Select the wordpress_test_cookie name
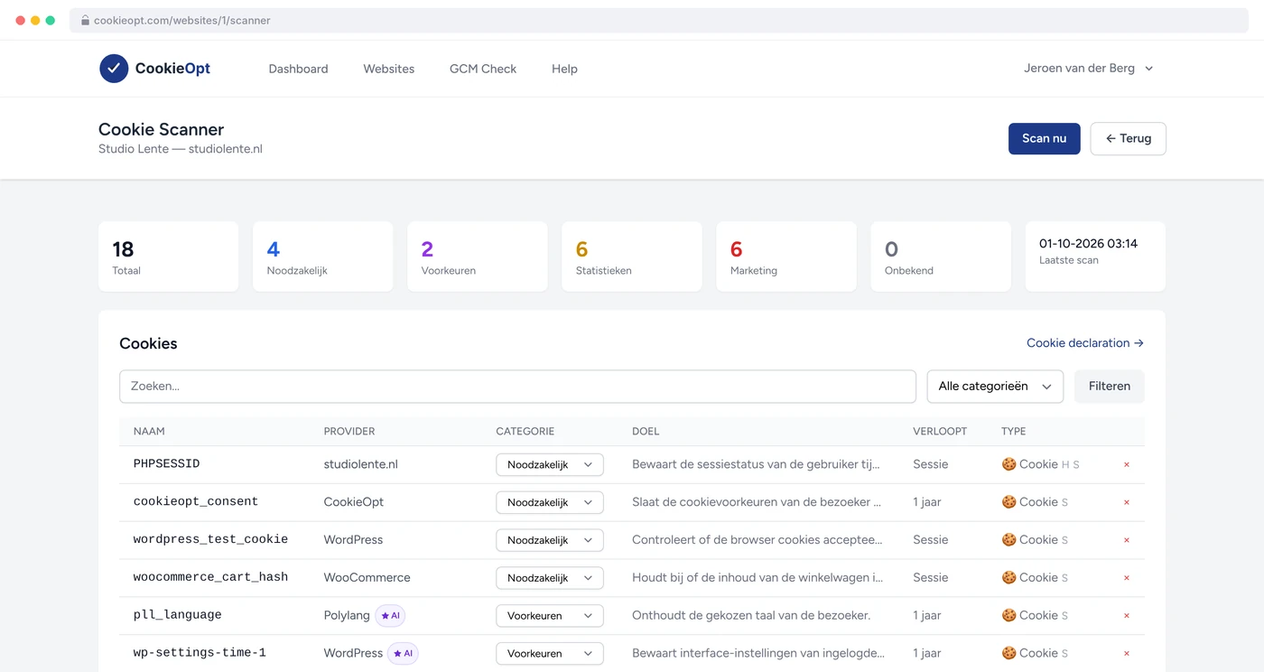This screenshot has height=672, width=1264. point(210,540)
